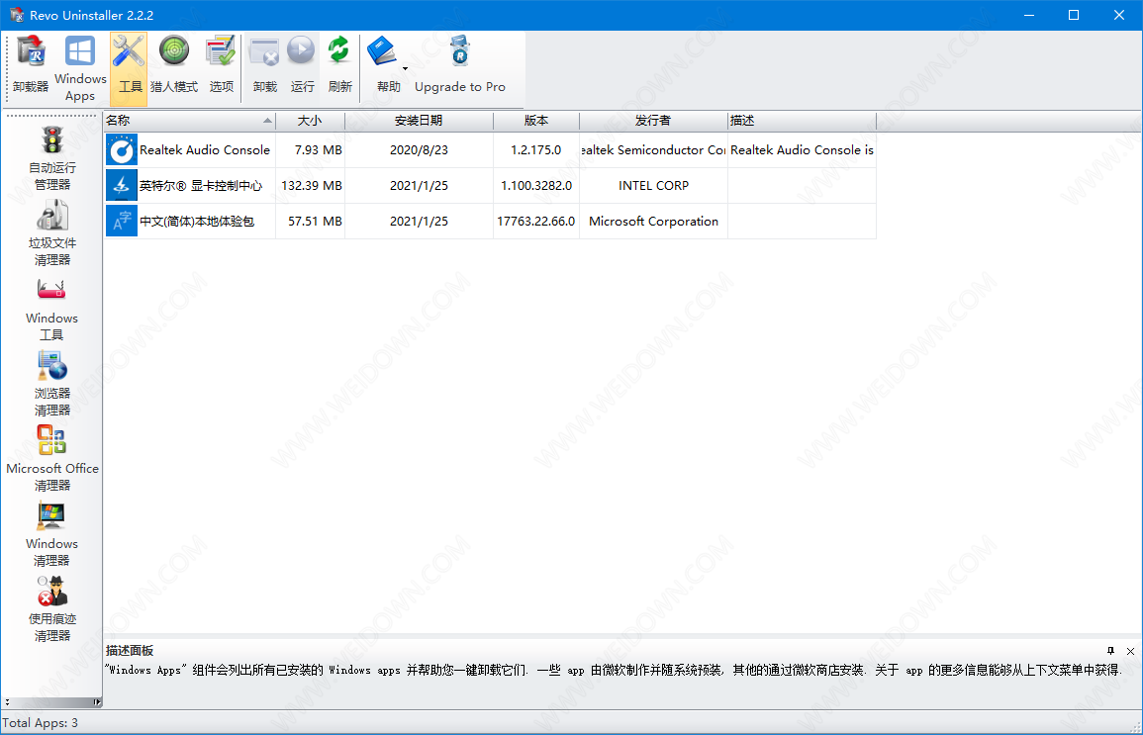The width and height of the screenshot is (1143, 735).
Task: Activate 猎人模式 hunter mode
Action: [x=174, y=65]
